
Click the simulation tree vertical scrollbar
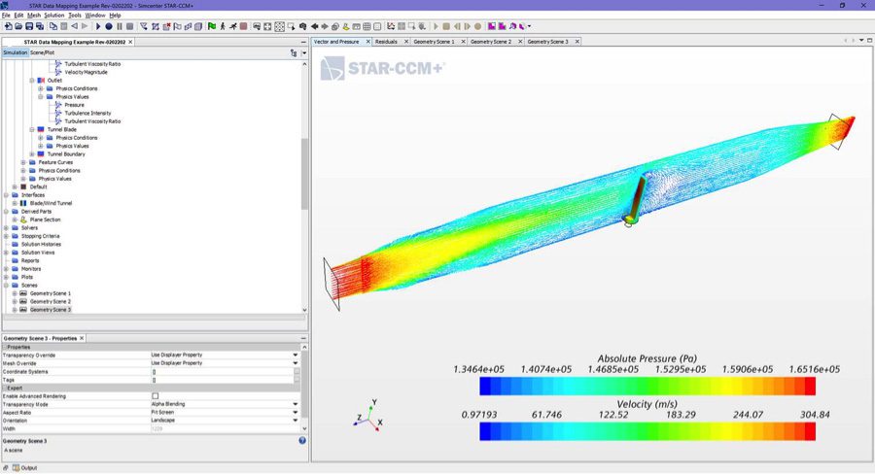(304, 173)
